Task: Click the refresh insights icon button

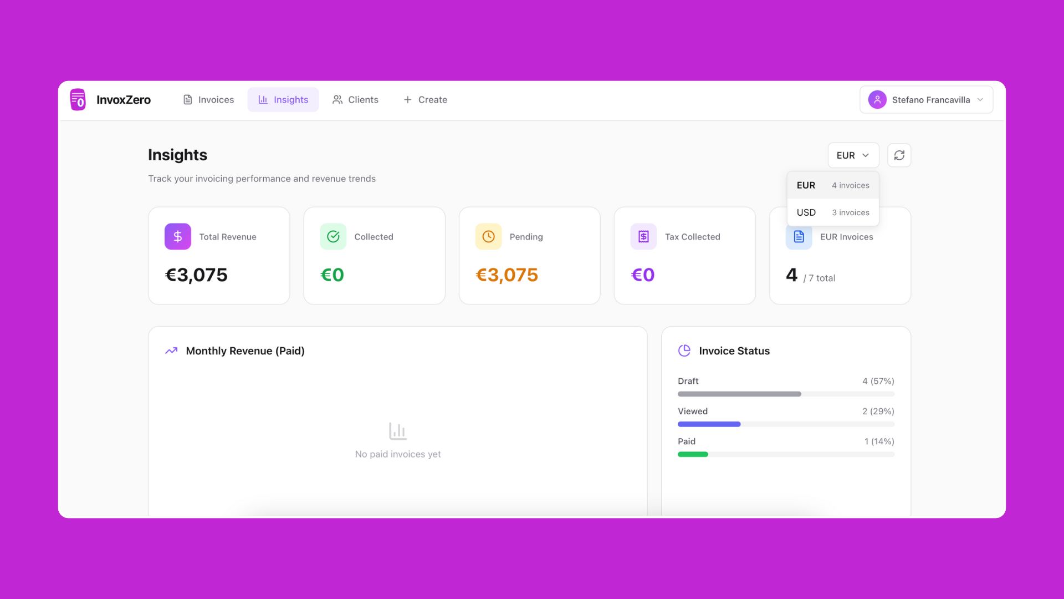Action: click(x=899, y=155)
